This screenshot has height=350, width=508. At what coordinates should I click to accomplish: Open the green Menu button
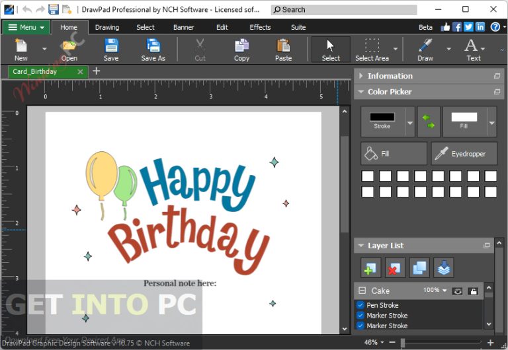point(26,27)
